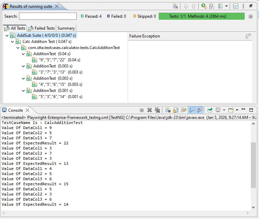259x219 pixels.
Task: Click in the Search input field
Action: click(x=48, y=16)
